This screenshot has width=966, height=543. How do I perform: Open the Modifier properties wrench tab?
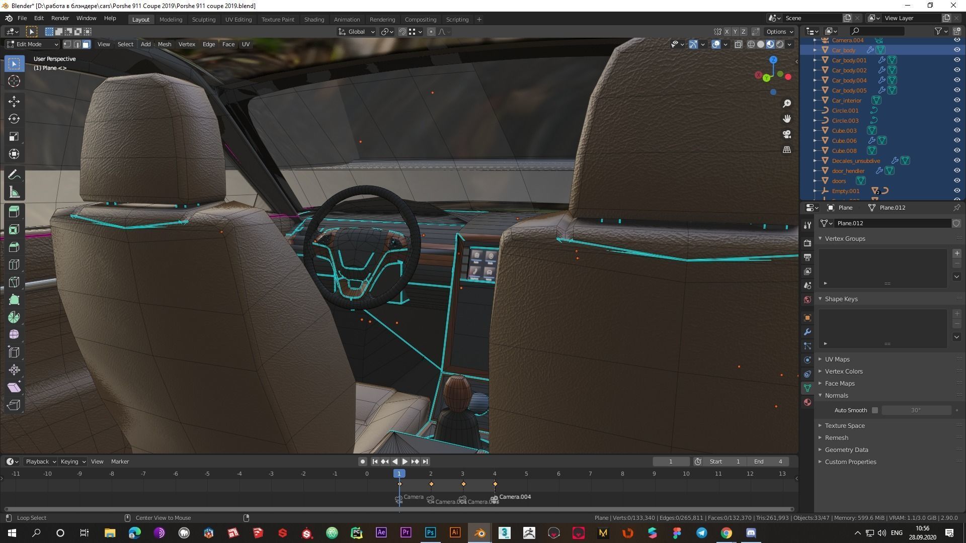[x=808, y=332]
